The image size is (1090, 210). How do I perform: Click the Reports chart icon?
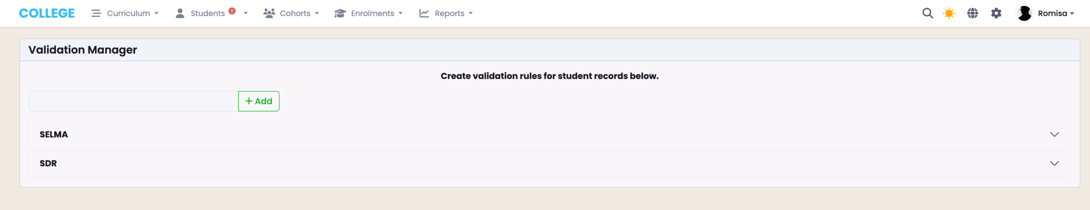pos(424,13)
